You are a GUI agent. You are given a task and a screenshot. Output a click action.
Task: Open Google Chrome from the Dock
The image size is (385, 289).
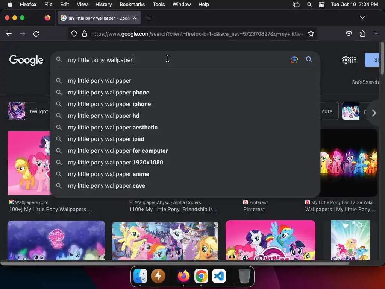coord(201,276)
